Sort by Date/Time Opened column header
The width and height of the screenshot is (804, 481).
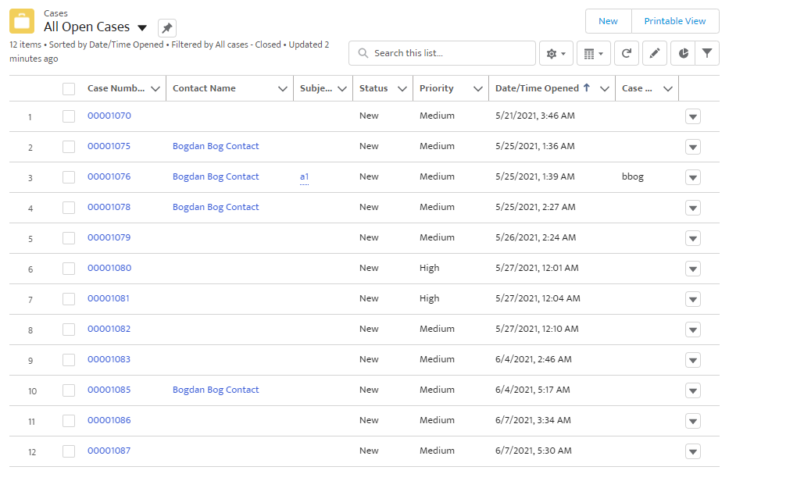(x=537, y=88)
